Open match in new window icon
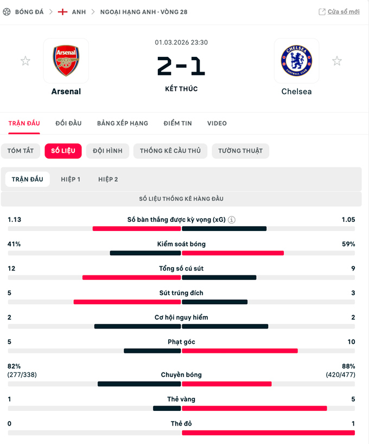The image size is (369, 444). tap(322, 11)
